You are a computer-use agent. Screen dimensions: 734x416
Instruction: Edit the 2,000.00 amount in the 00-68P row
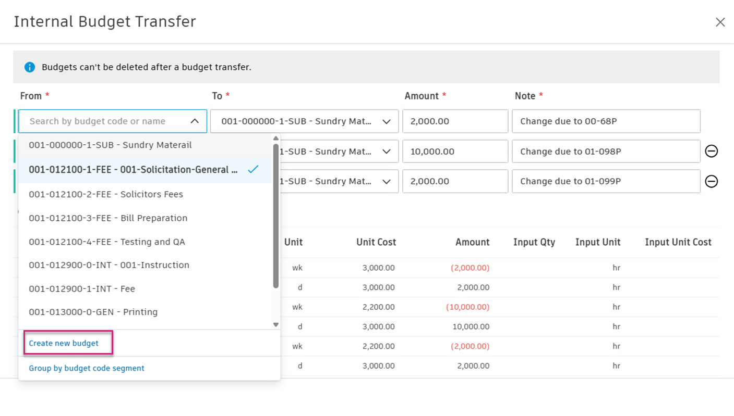coord(455,121)
